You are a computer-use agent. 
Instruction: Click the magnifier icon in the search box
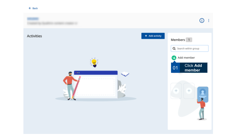[x=174, y=49]
